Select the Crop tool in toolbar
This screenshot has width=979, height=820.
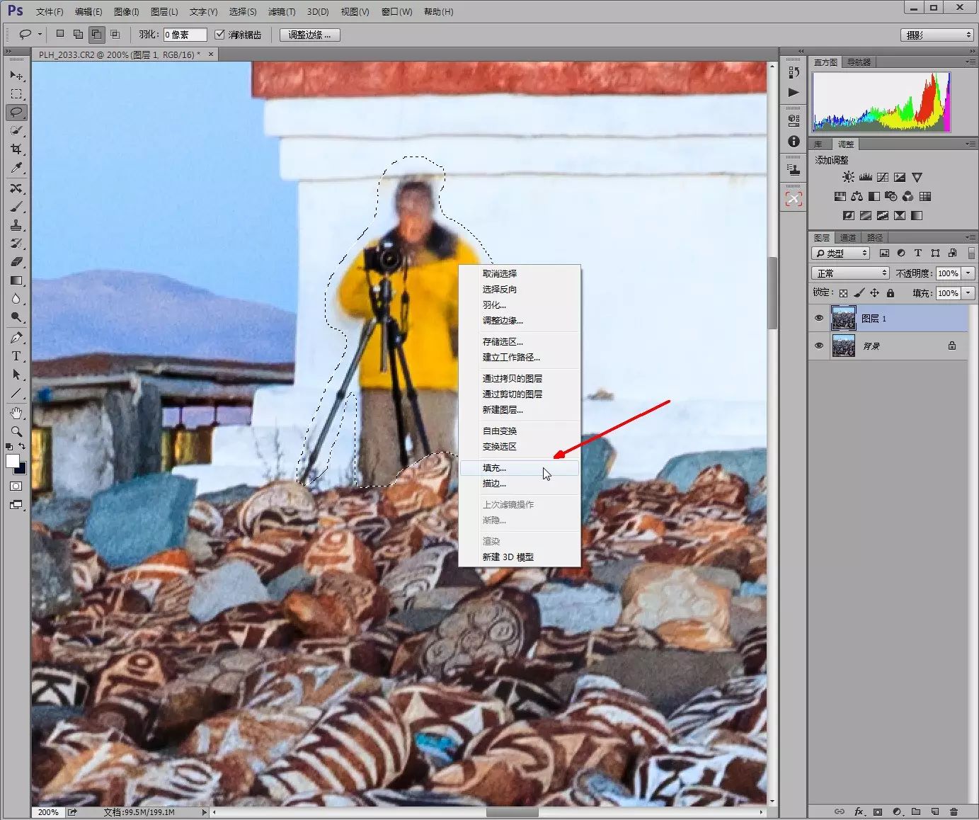(16, 149)
